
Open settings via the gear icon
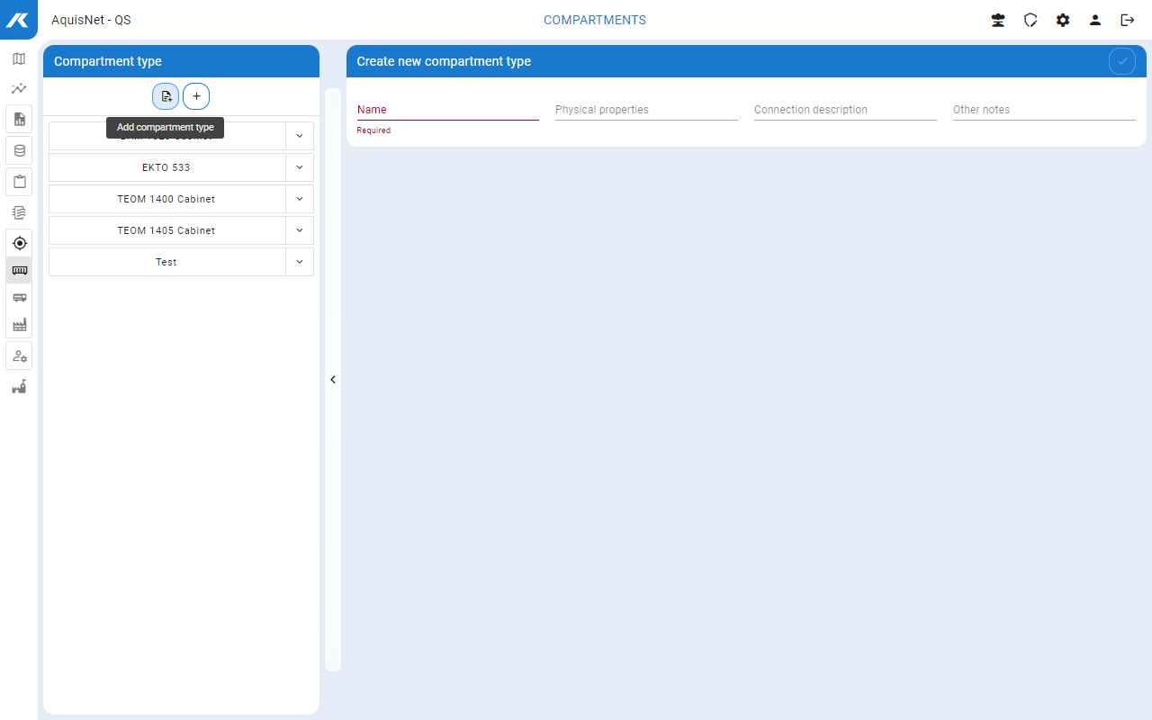click(1063, 20)
